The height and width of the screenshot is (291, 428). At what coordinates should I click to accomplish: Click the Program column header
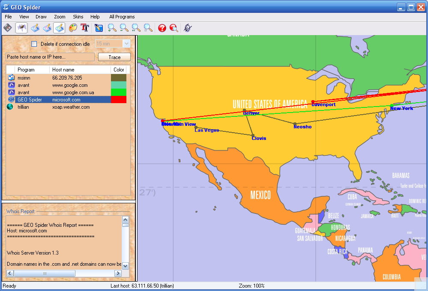click(32, 70)
